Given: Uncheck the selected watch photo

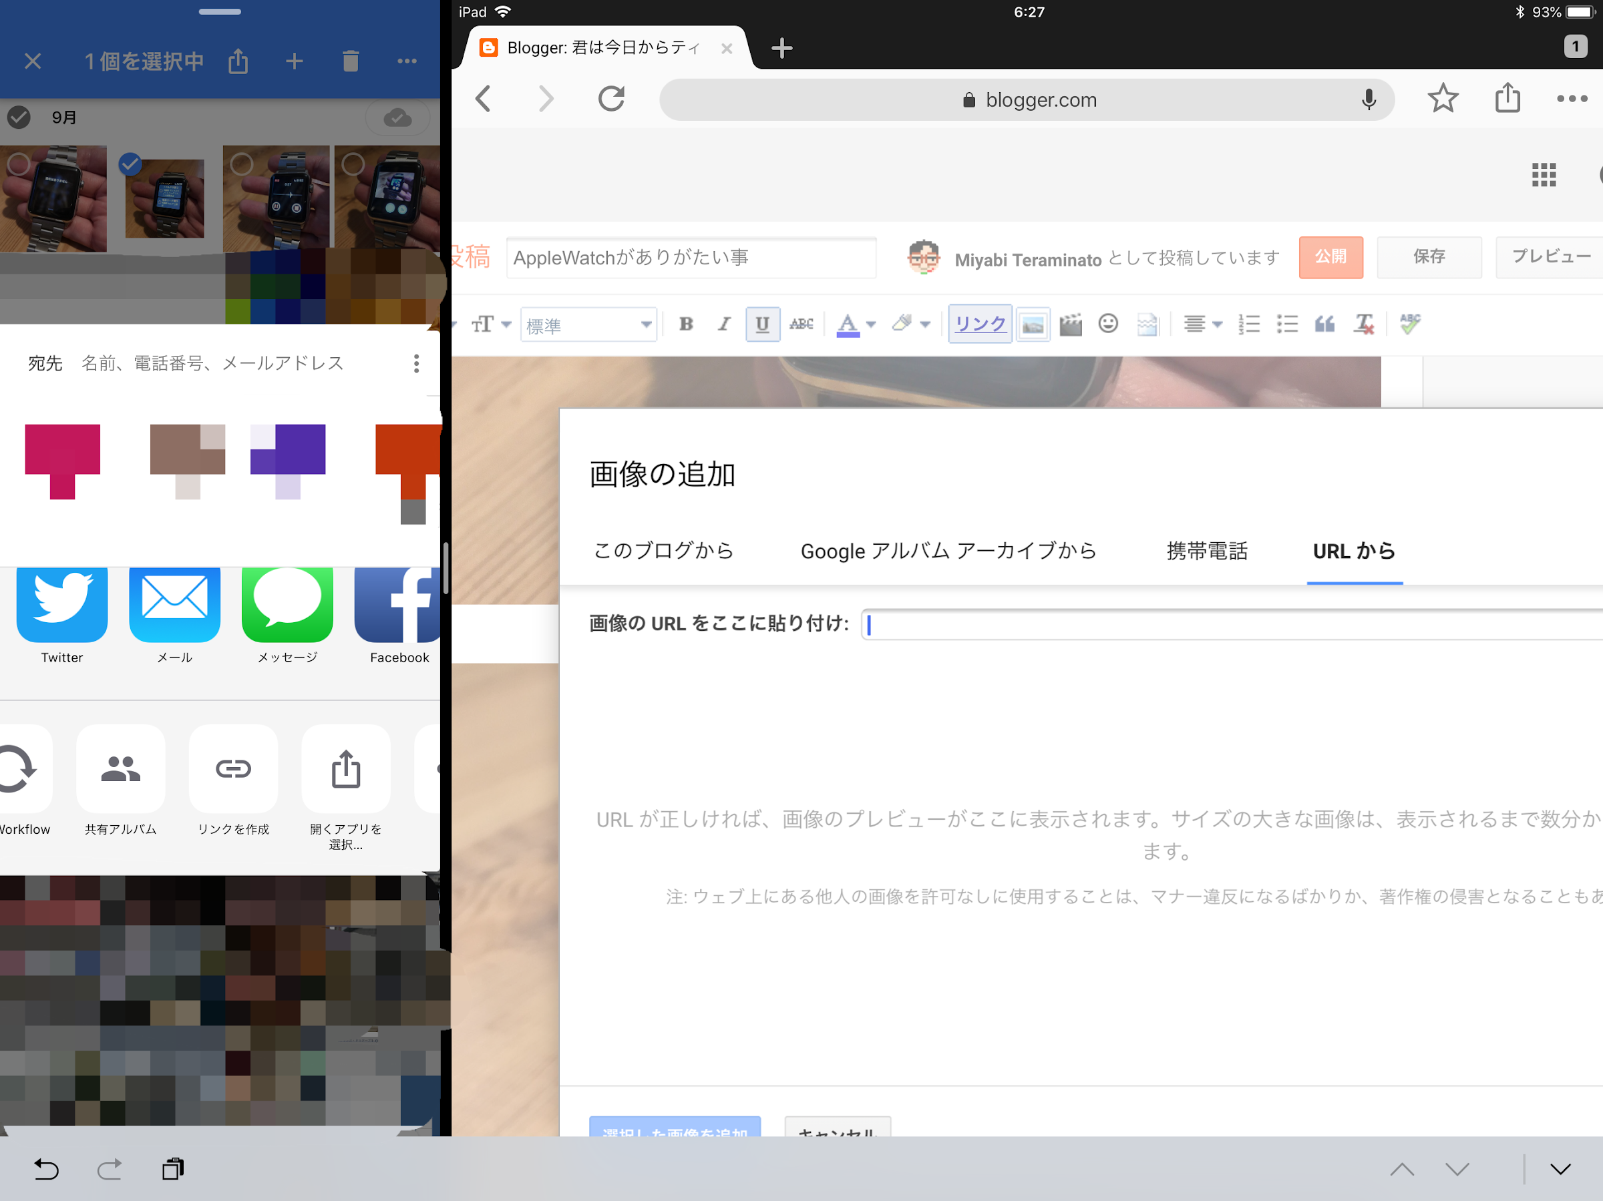Looking at the screenshot, I should [130, 165].
